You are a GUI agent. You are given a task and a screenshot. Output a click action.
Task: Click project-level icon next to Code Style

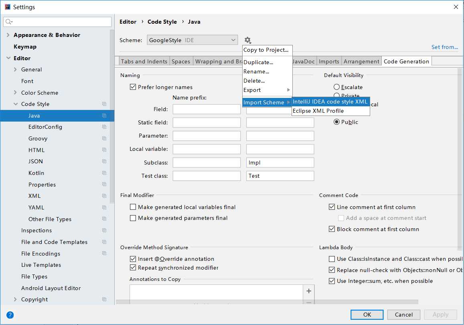tap(104, 104)
